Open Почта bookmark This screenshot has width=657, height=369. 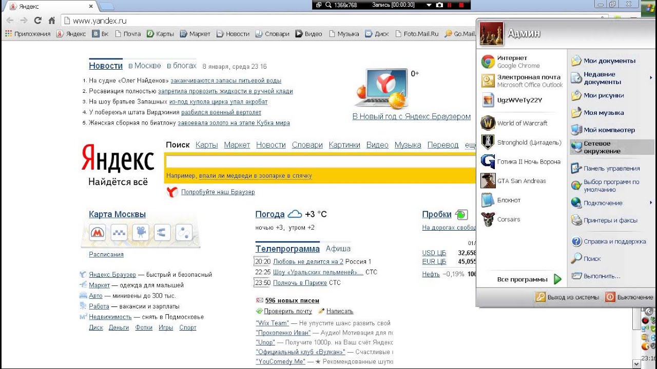pyautogui.click(x=128, y=34)
